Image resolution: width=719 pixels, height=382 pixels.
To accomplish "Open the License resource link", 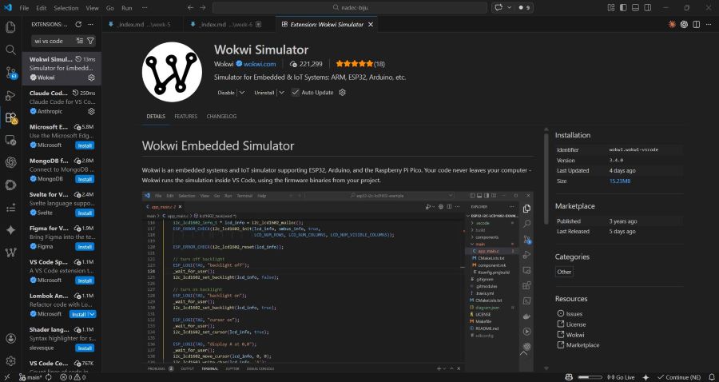I will pos(575,324).
